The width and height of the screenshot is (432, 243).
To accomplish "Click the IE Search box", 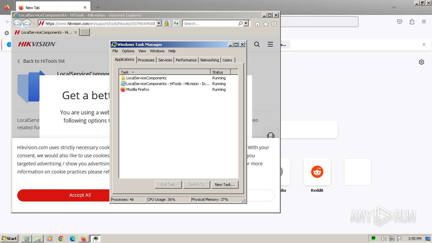I will (x=210, y=24).
